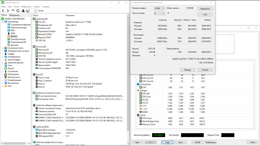
Task: Toggle CPU checkbox under Cooling Fans
Action: click(140, 87)
